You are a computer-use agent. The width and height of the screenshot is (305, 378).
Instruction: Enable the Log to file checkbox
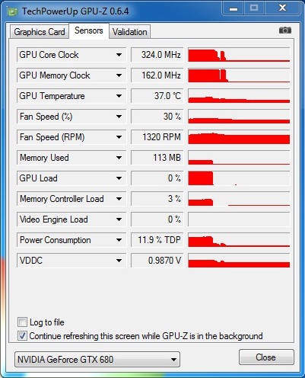pyautogui.click(x=22, y=322)
